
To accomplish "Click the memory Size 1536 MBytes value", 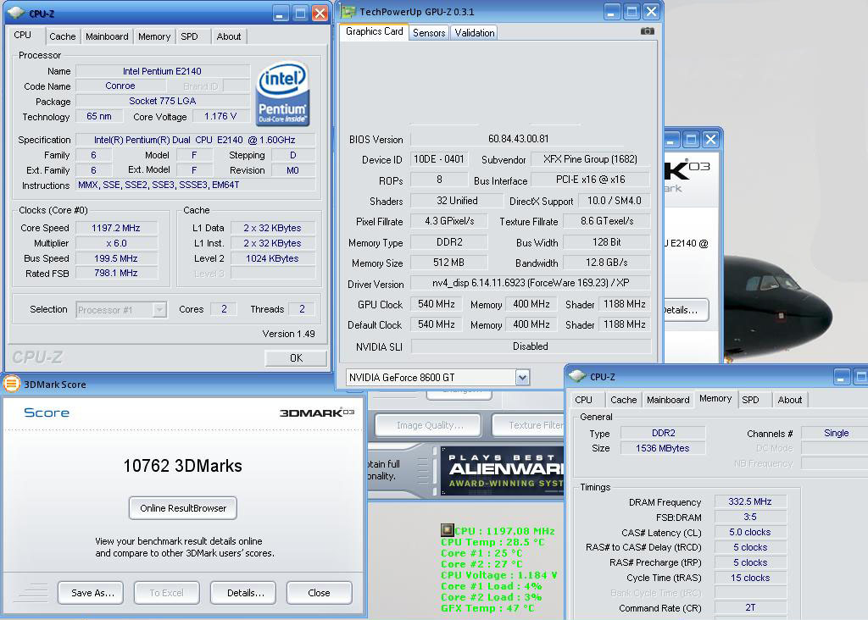I will tap(663, 448).
